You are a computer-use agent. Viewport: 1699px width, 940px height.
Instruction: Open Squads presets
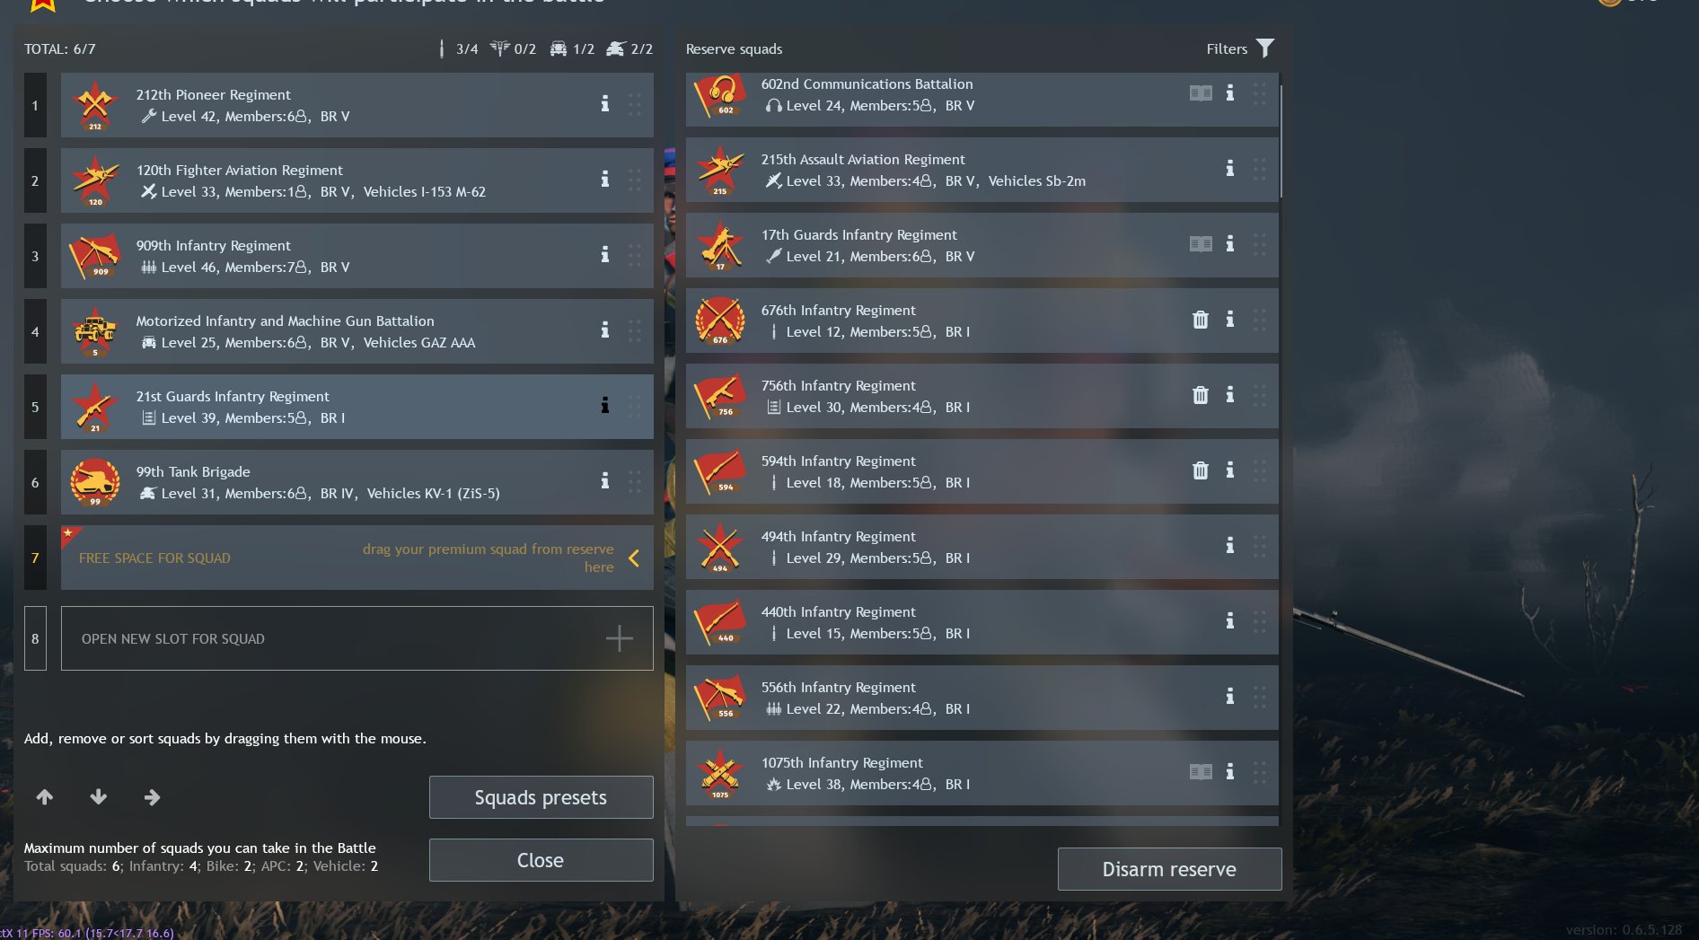click(541, 797)
